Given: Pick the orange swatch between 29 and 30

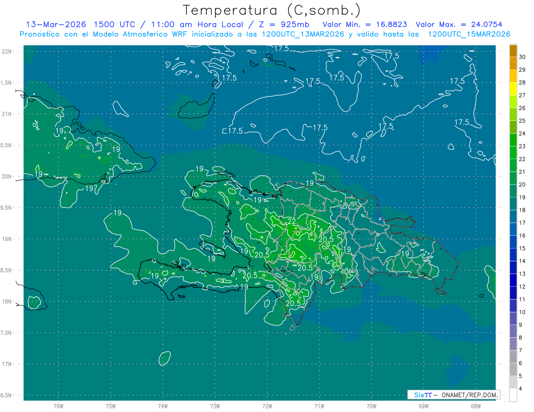Looking at the screenshot, I should click(513, 63).
